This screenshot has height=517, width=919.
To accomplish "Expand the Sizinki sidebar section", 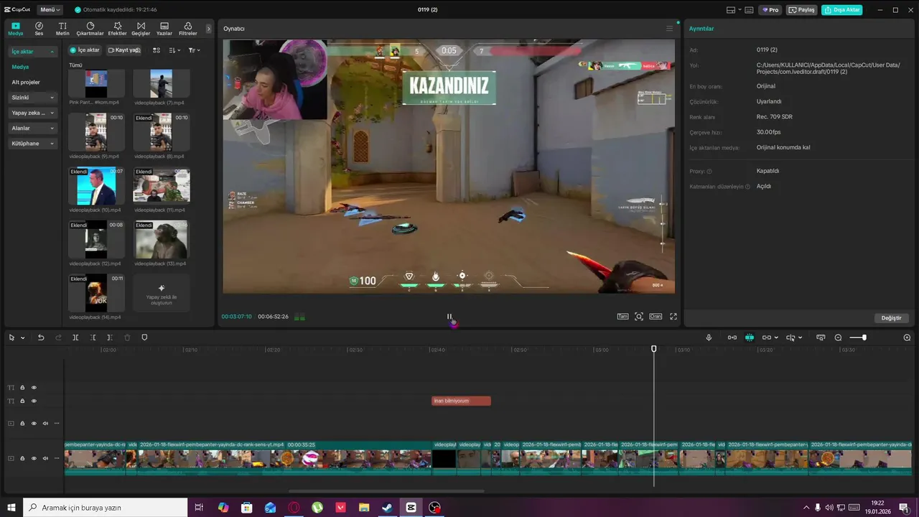I will [x=33, y=98].
